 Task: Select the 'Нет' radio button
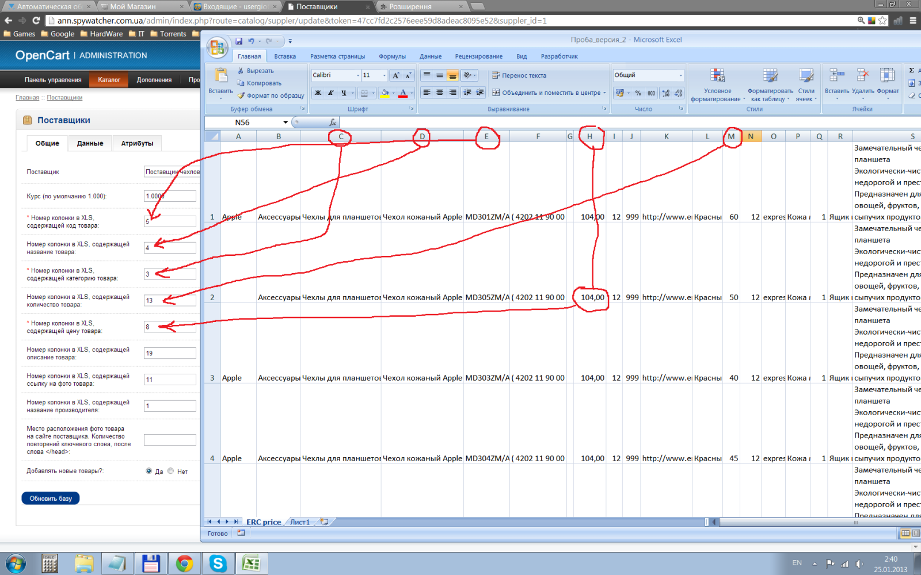point(171,471)
